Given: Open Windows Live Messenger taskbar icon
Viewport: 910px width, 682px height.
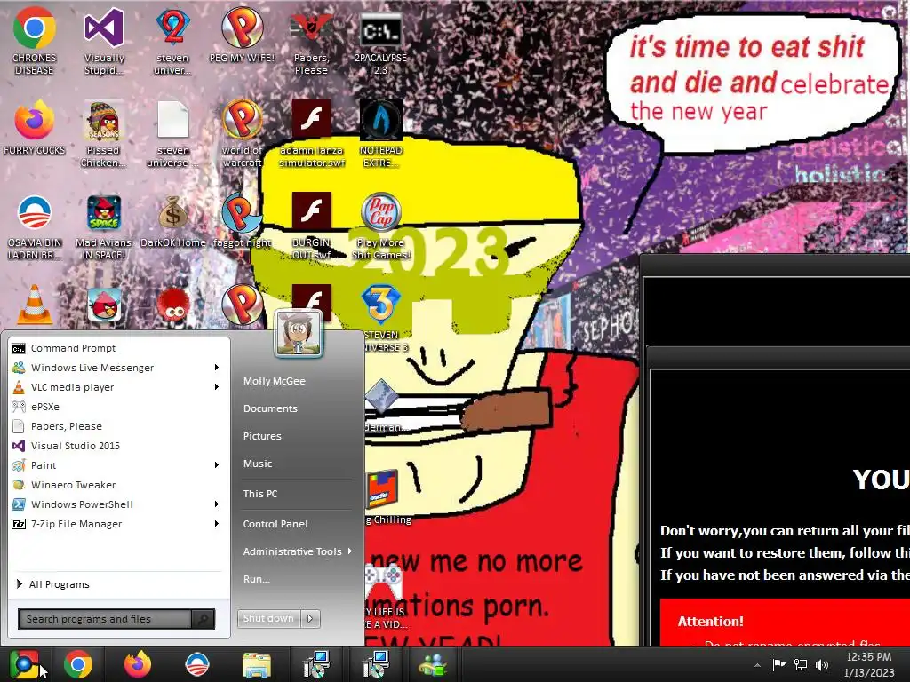Looking at the screenshot, I should [x=433, y=665].
